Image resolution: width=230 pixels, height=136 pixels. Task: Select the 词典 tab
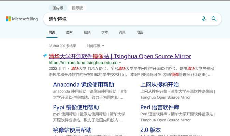pyautogui.click(x=122, y=32)
